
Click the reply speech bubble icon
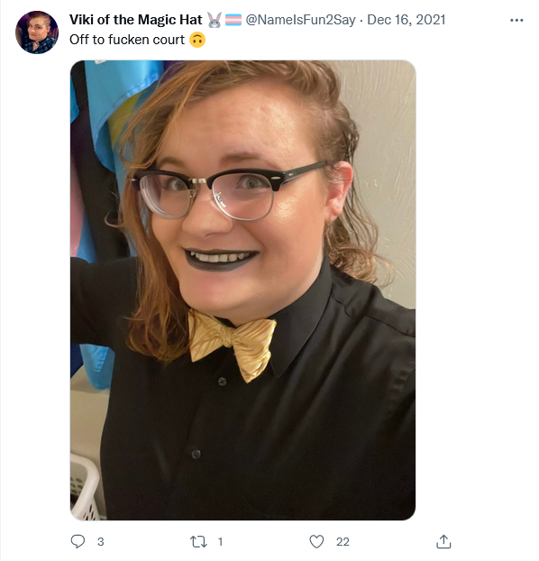coord(78,541)
